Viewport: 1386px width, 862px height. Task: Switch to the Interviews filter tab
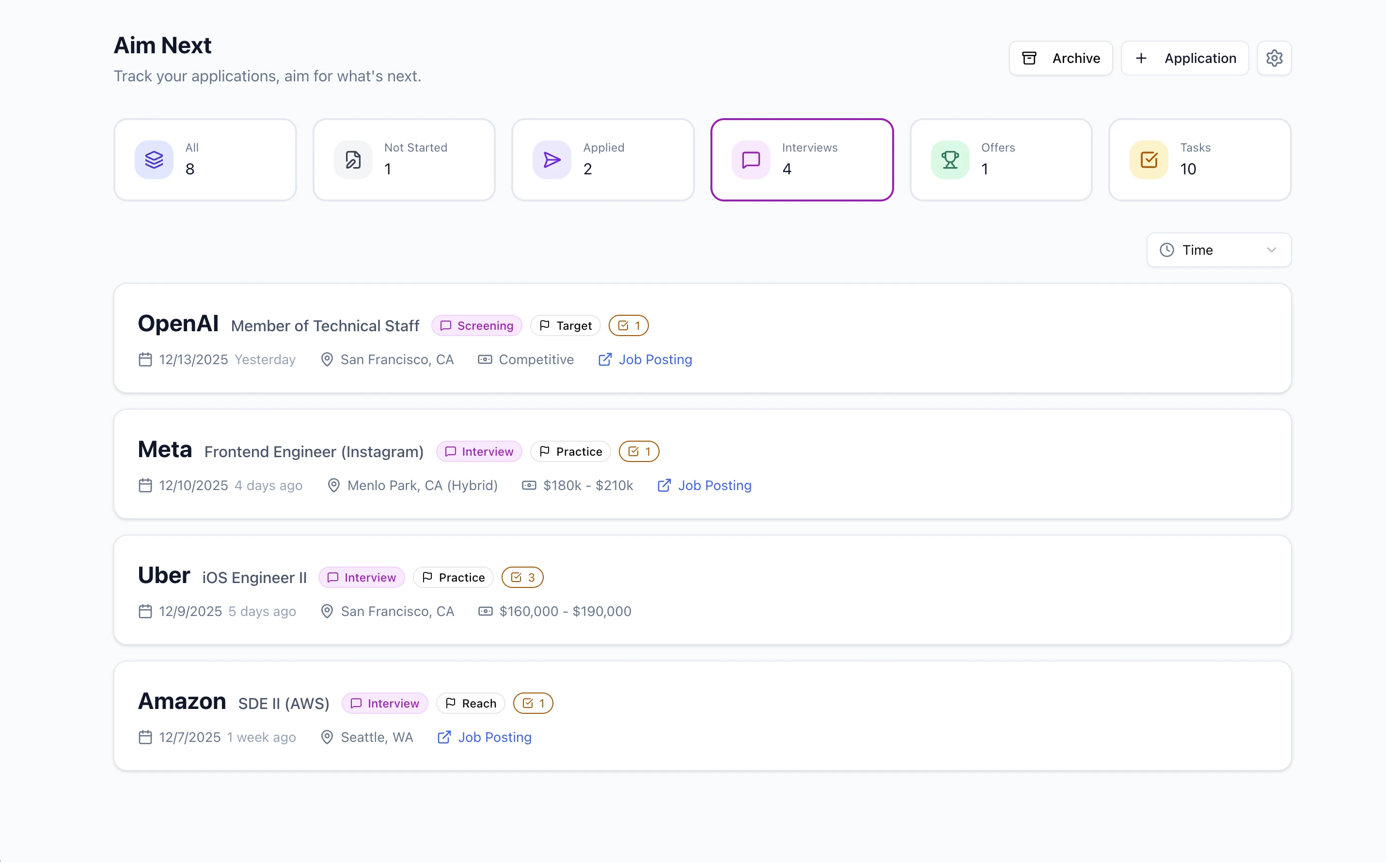point(802,160)
